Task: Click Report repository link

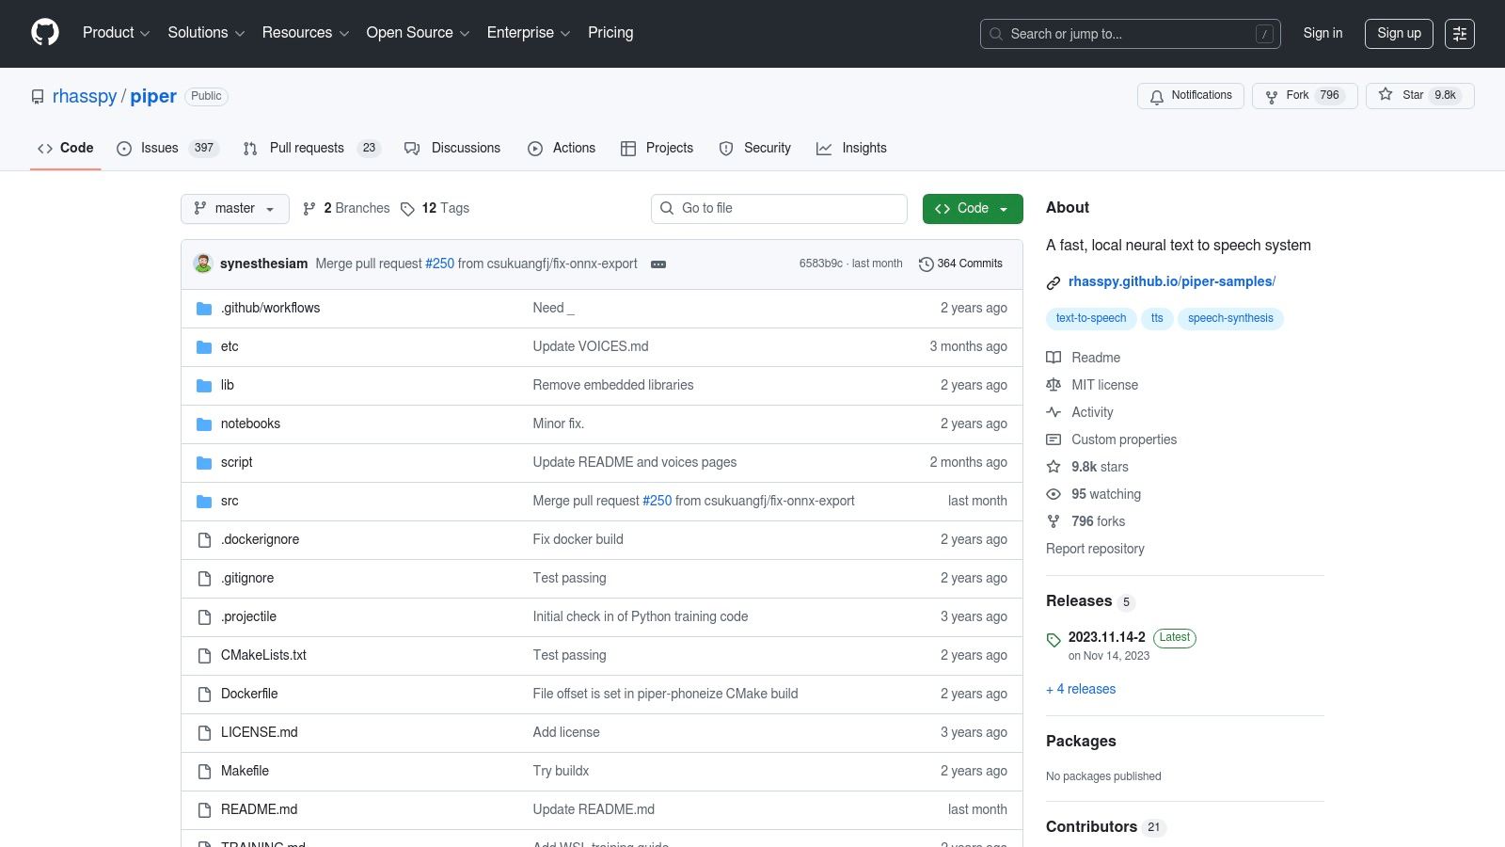Action: (1095, 550)
